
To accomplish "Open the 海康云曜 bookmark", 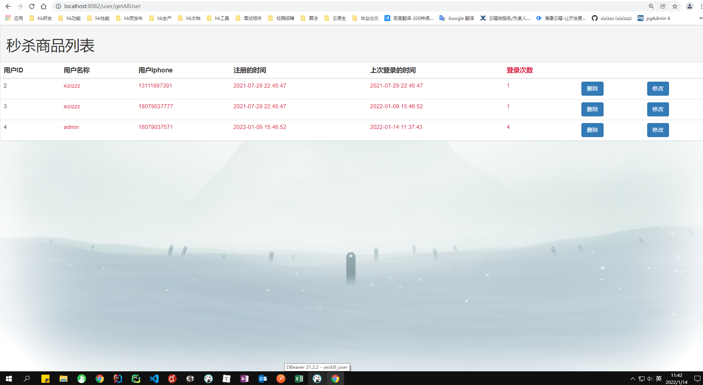I will point(561,18).
